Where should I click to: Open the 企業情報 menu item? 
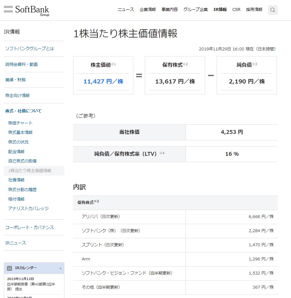[148, 10]
